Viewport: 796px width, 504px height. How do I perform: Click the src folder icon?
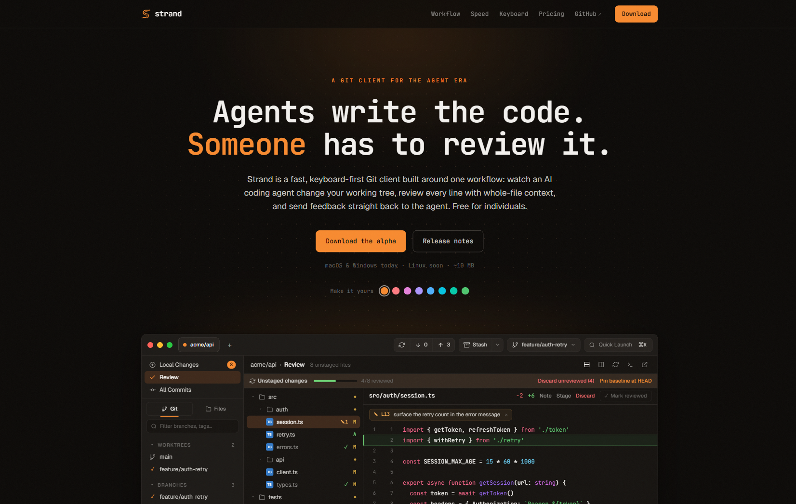[x=262, y=397]
